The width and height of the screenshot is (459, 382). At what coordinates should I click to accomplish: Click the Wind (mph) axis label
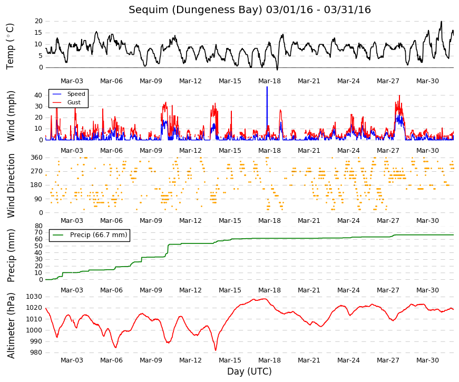click(x=11, y=116)
